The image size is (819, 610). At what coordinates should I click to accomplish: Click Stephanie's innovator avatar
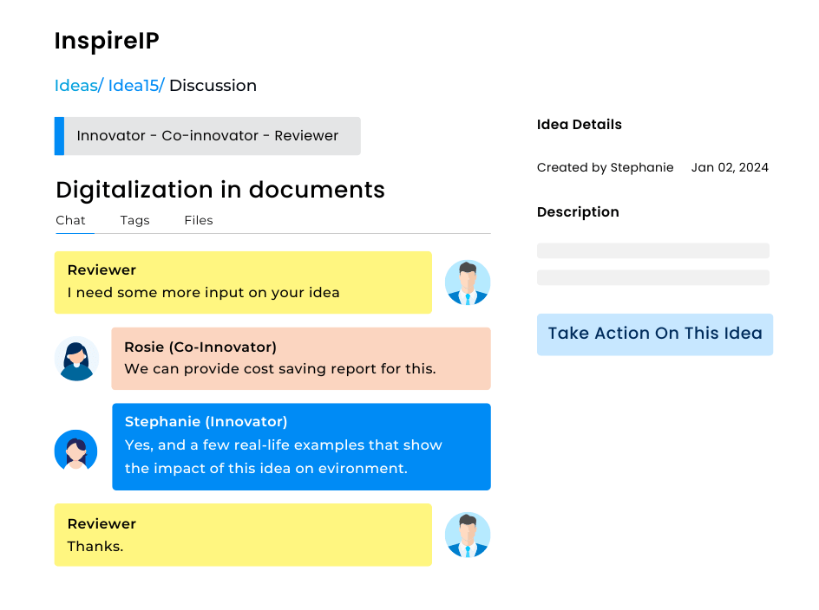pyautogui.click(x=76, y=451)
